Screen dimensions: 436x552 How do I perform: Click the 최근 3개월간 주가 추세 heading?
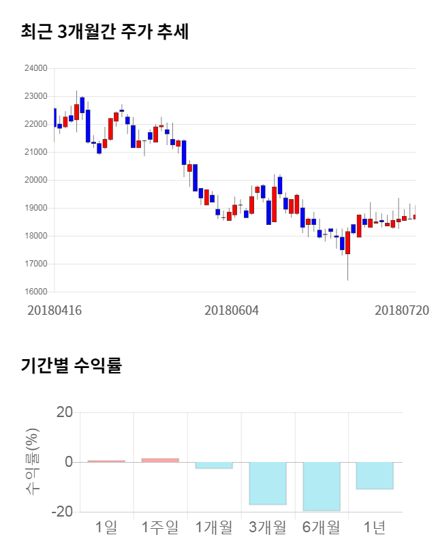click(x=105, y=31)
